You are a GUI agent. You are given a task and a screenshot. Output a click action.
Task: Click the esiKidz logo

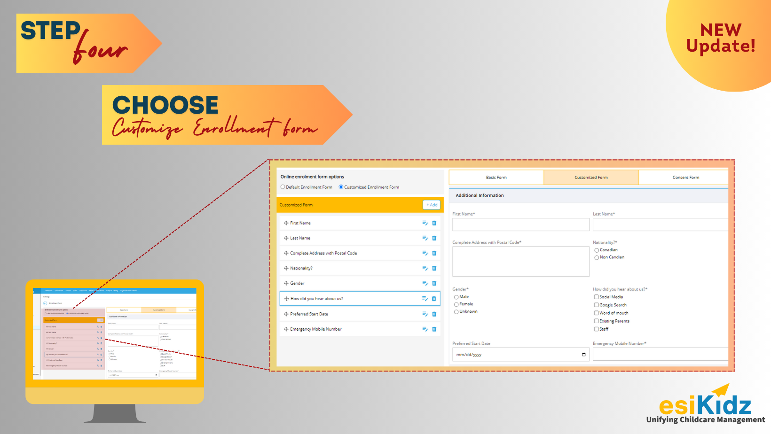705,404
